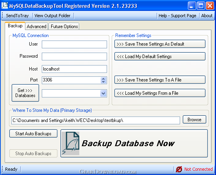
Task: Switch to the Backup tab
Action: click(15, 26)
